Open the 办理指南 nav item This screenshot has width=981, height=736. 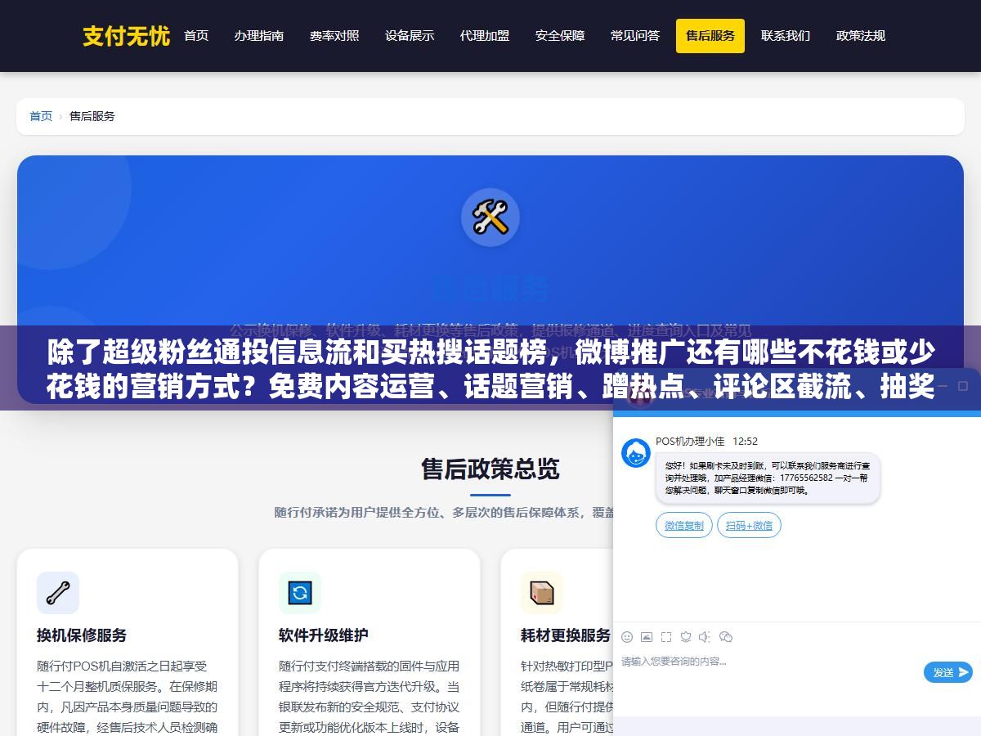click(x=259, y=36)
